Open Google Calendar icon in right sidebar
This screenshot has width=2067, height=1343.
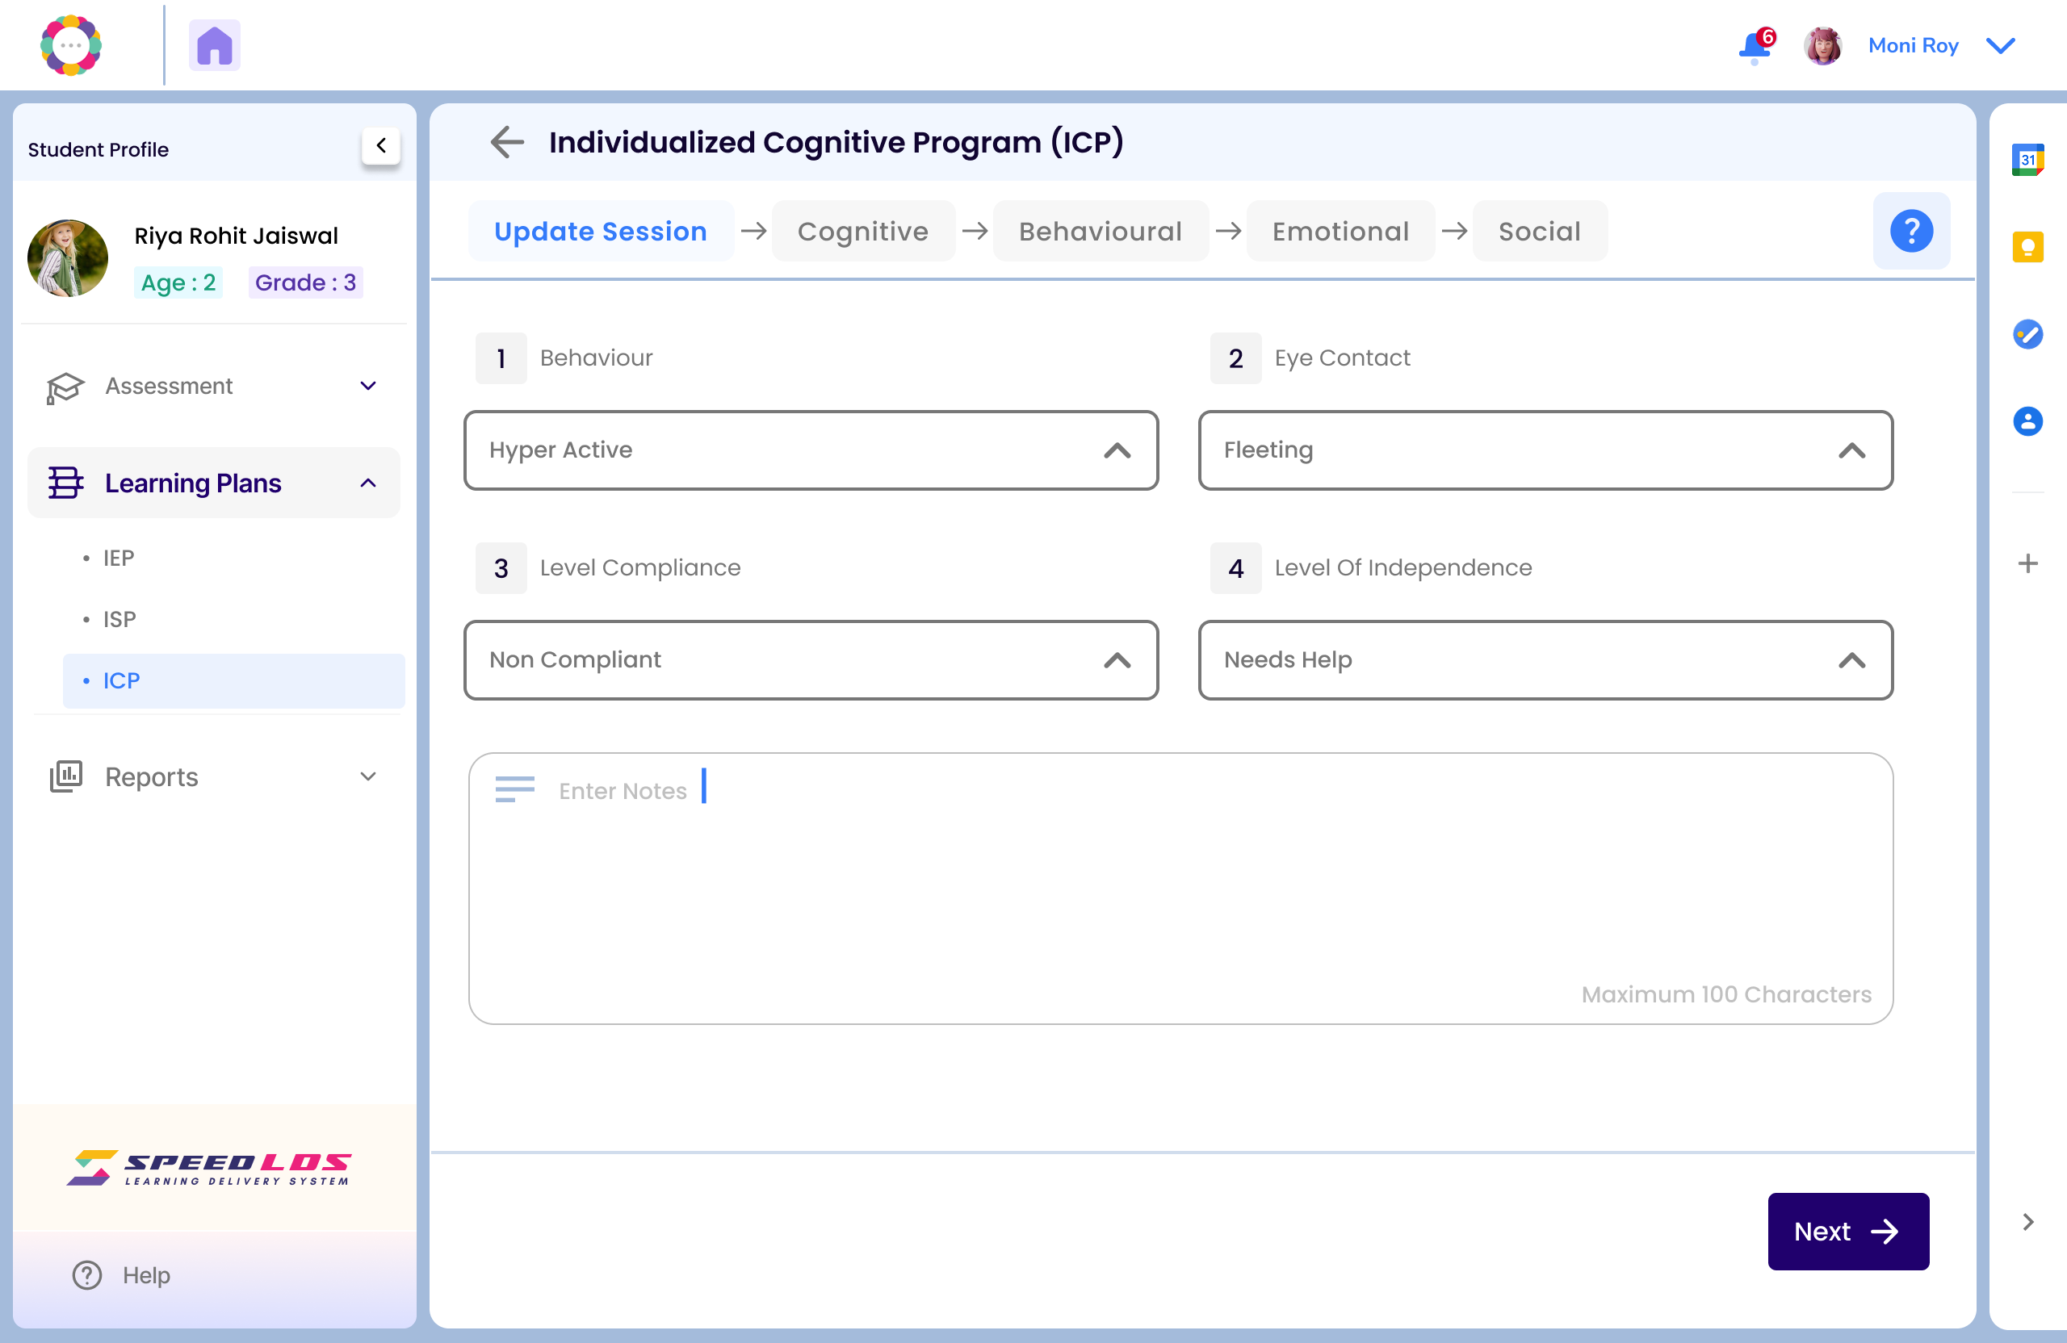pyautogui.click(x=2027, y=160)
